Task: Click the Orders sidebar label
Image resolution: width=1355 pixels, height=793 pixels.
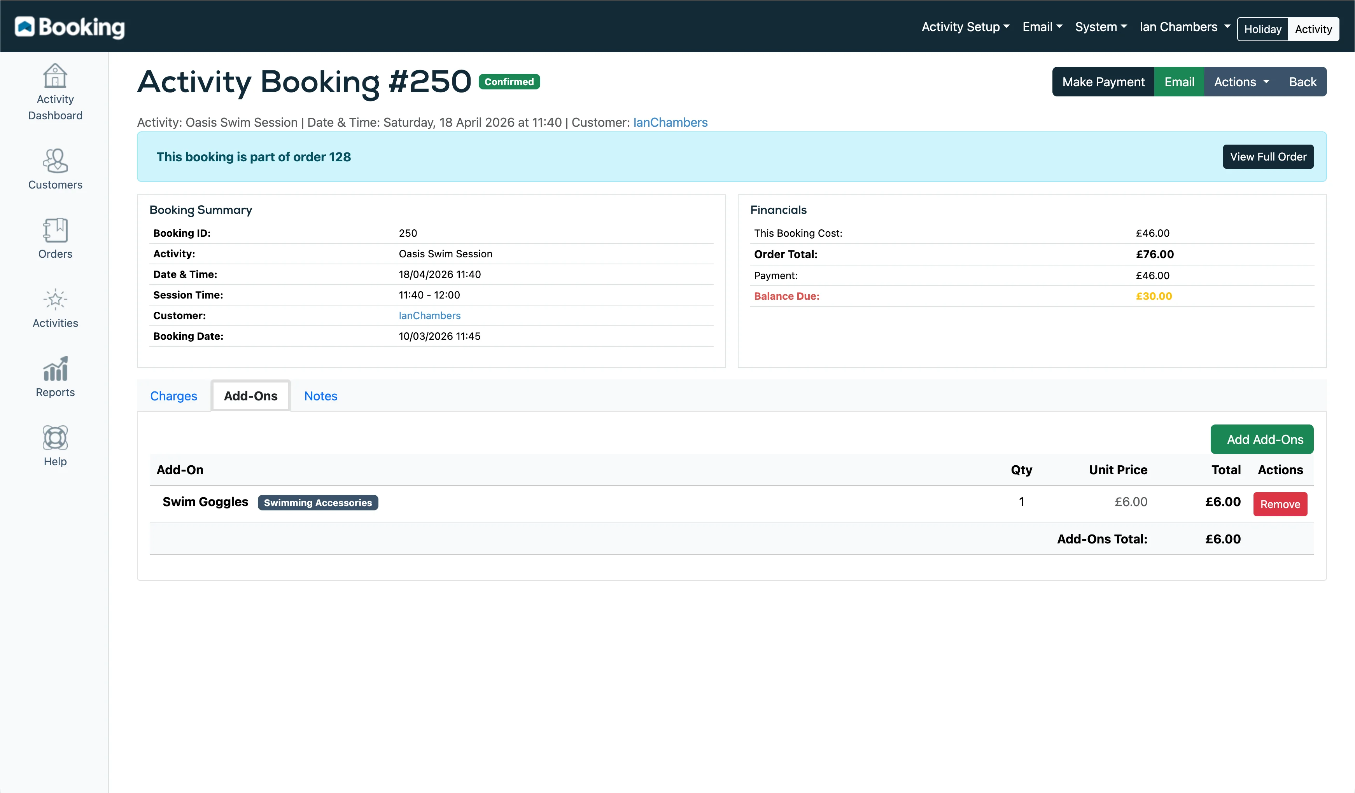Action: [x=55, y=254]
